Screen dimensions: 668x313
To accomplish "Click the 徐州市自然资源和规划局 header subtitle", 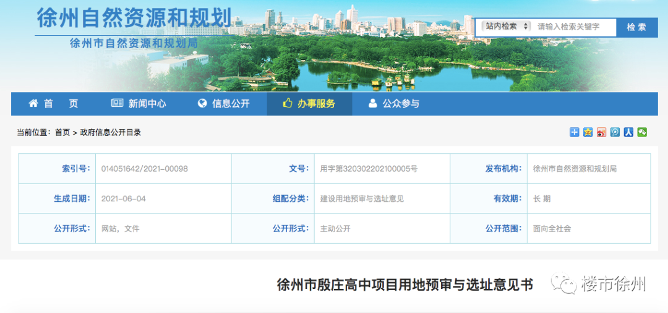I will coord(134,43).
